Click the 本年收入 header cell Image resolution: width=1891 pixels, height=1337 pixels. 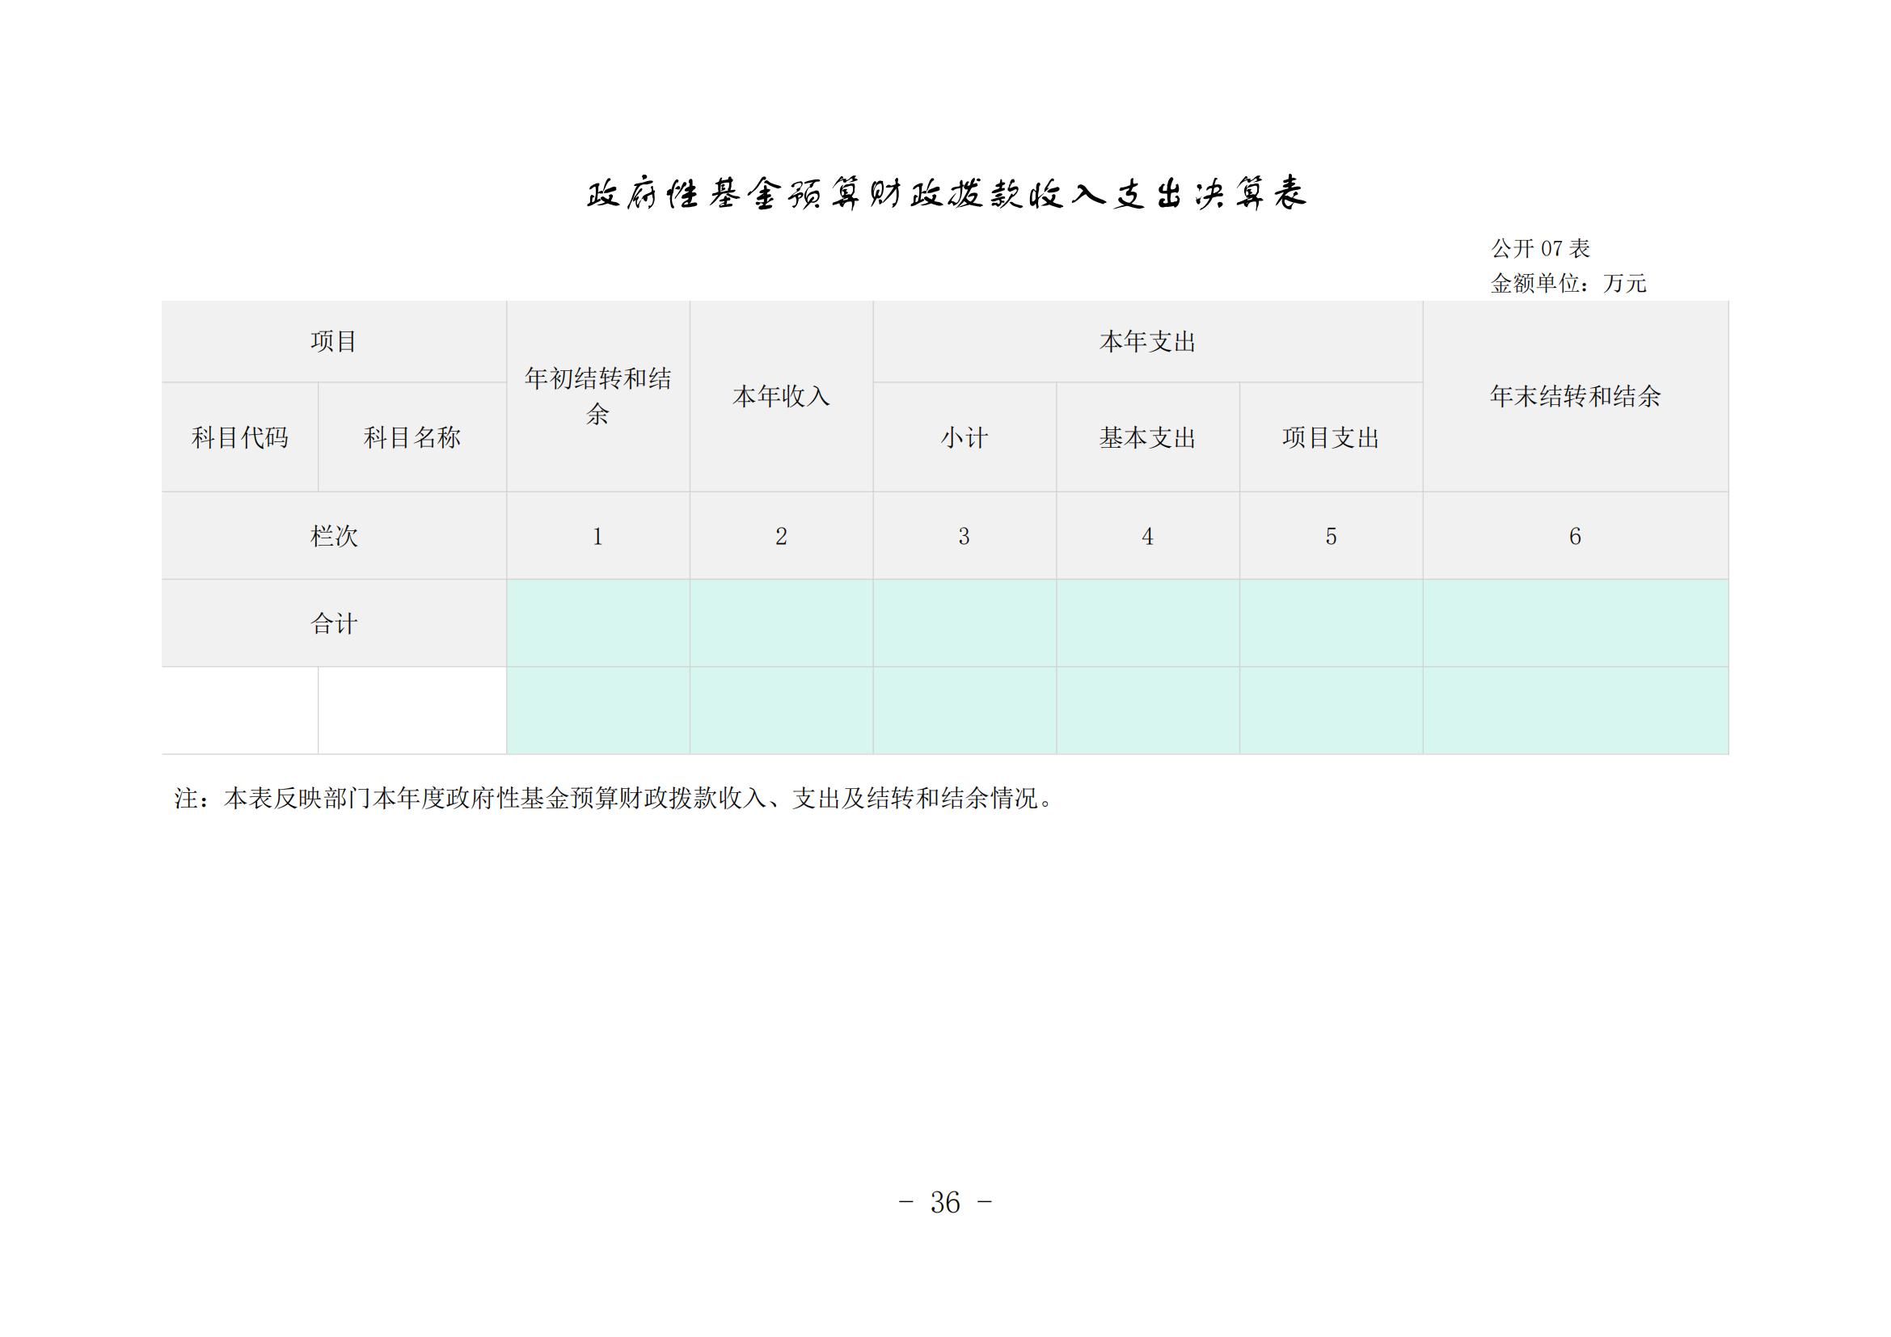pos(781,396)
